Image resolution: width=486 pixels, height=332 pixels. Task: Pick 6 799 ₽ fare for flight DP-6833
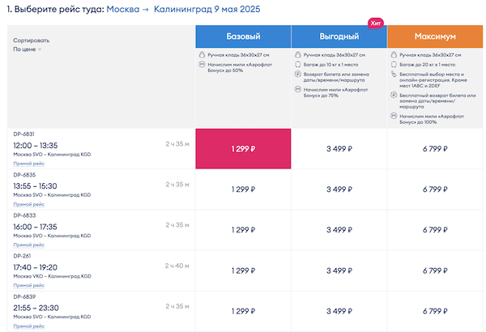[x=434, y=230]
